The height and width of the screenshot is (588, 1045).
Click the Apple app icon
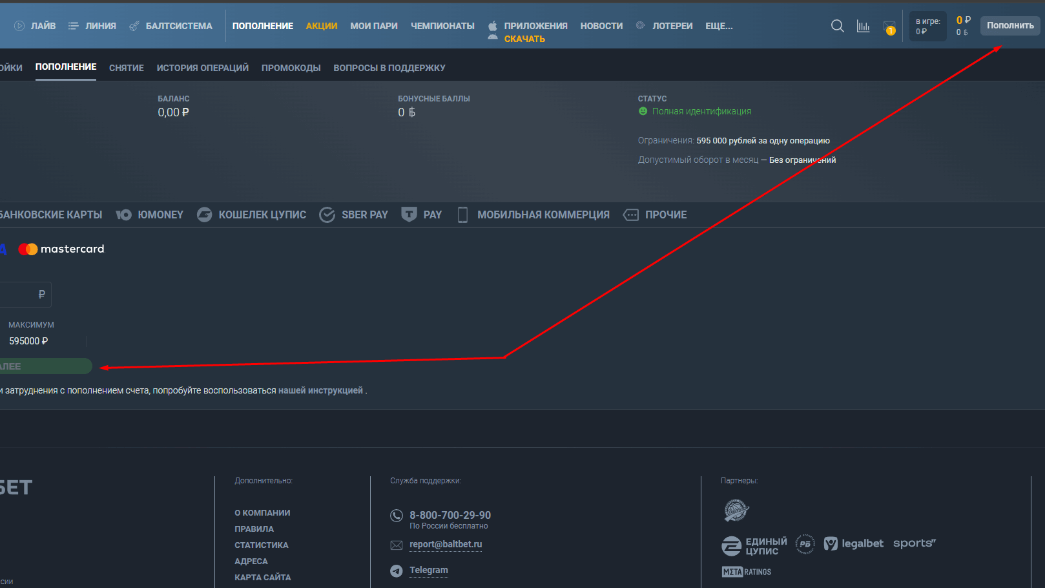(x=493, y=26)
